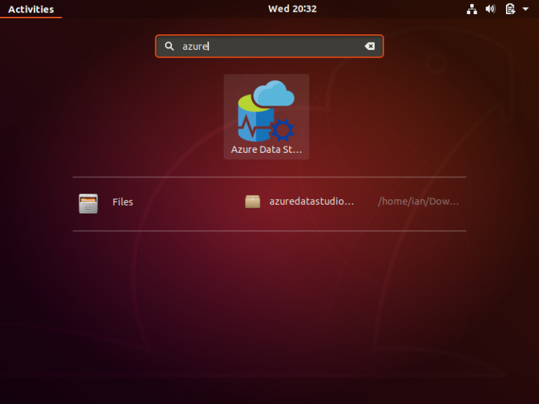Click the Activities button
The width and height of the screenshot is (539, 404).
tap(31, 9)
